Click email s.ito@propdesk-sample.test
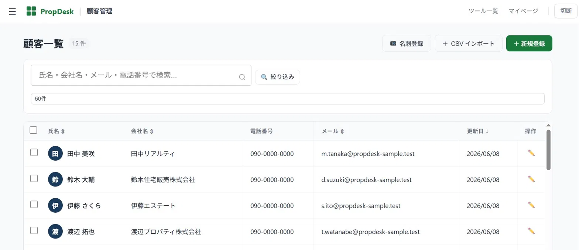 click(x=361, y=206)
